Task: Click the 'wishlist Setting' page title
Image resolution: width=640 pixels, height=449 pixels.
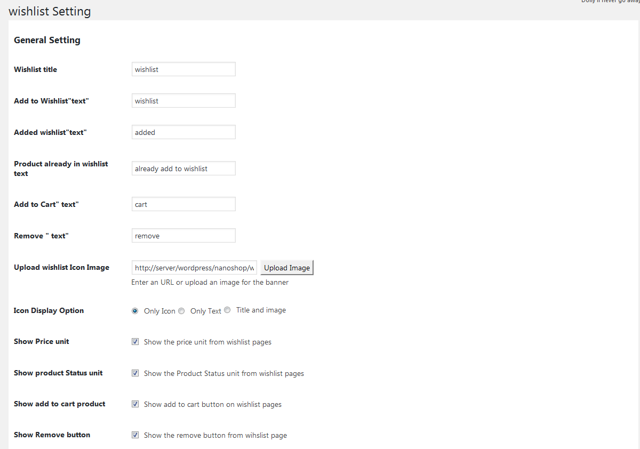Action: pyautogui.click(x=50, y=11)
